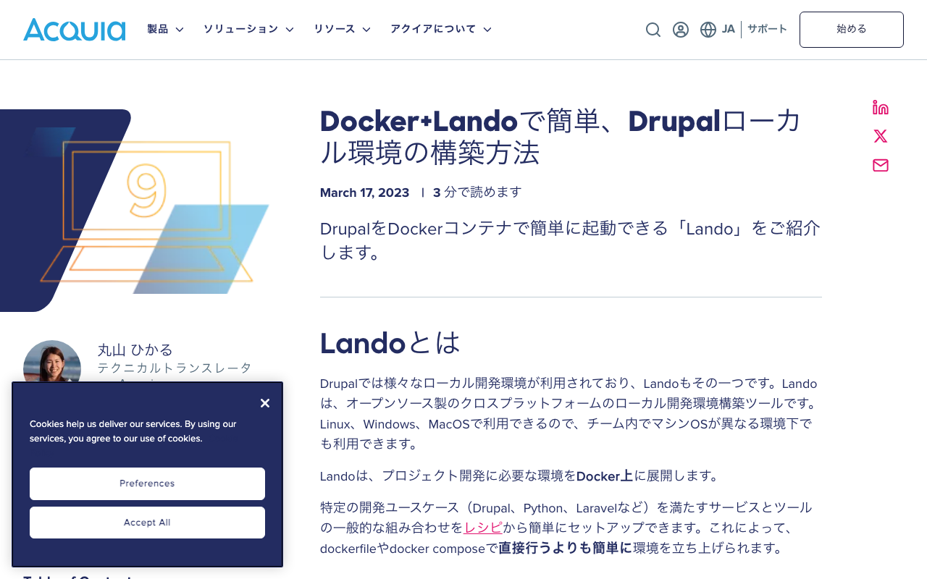This screenshot has height=579, width=927.
Task: Share the article on X
Action: [x=880, y=135]
